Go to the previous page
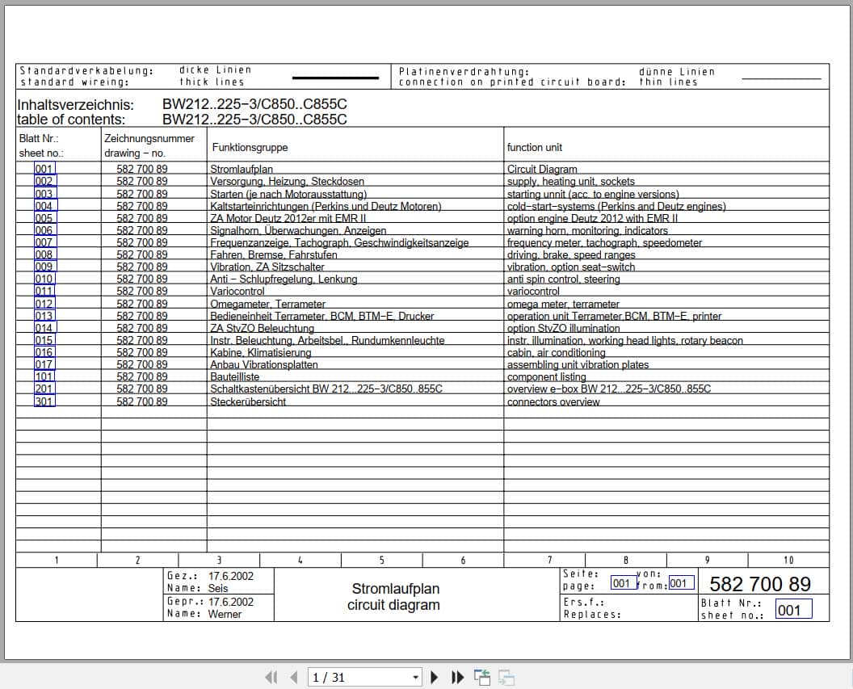The image size is (853, 689). click(294, 677)
